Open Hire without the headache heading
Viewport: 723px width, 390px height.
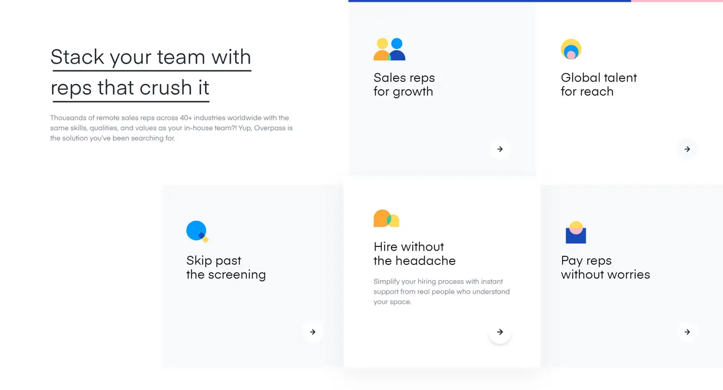click(414, 254)
